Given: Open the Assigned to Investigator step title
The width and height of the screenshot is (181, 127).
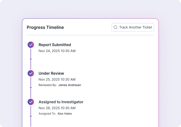Looking at the screenshot, I should pyautogui.click(x=61, y=102).
